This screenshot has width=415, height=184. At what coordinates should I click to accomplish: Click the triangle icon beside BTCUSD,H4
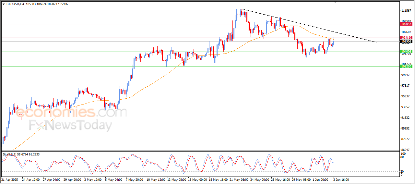tap(4, 4)
